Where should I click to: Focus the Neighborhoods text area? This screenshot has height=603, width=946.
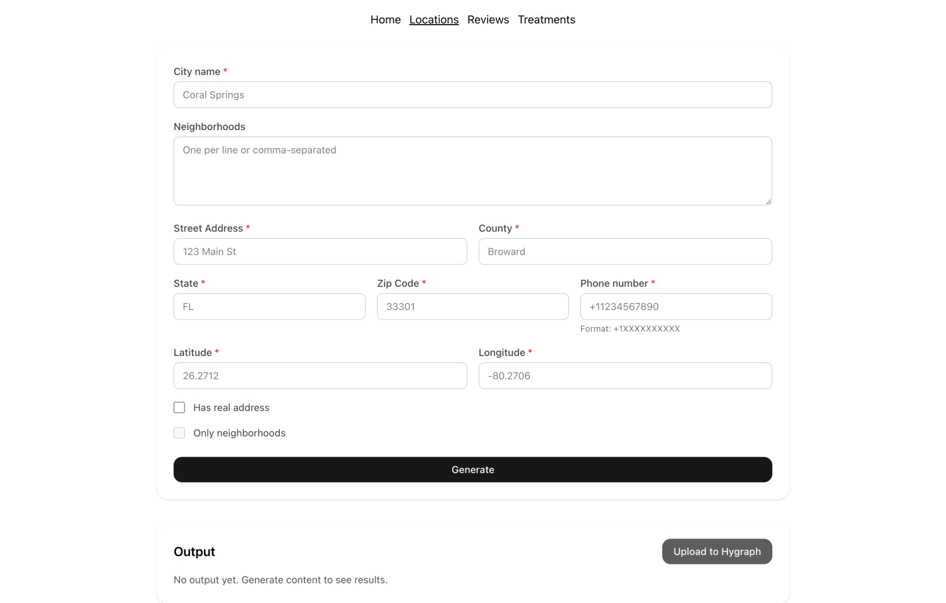pyautogui.click(x=472, y=170)
